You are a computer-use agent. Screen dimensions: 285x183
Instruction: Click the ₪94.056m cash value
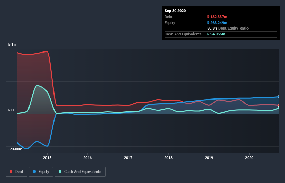pyautogui.click(x=216, y=34)
